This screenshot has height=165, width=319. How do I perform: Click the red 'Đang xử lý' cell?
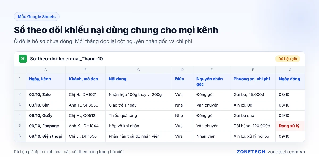click(290, 126)
